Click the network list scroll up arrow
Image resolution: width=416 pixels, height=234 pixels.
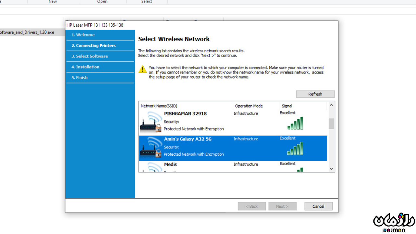331,105
